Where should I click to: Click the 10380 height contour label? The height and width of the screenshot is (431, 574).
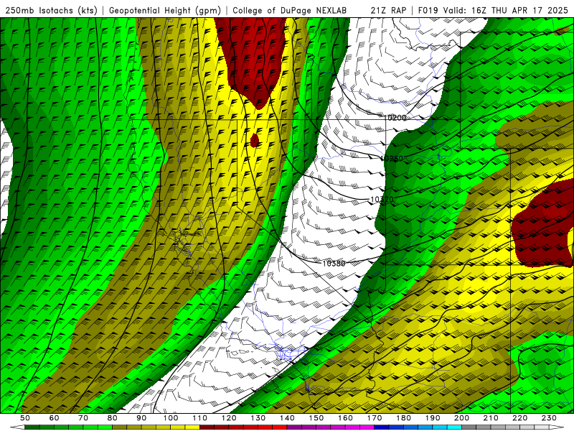tap(334, 263)
